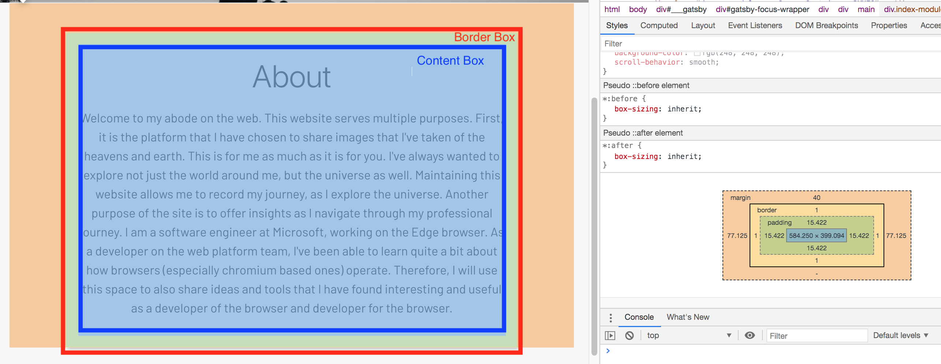Open the Layout tab
Screen dimensions: 941x364
703,26
